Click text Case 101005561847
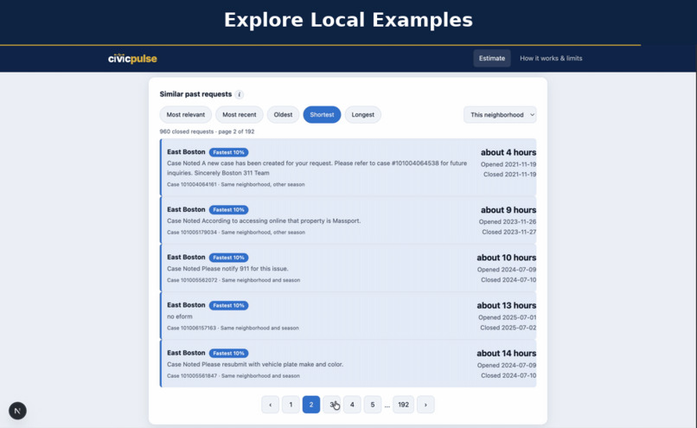This screenshot has width=697, height=428. tap(192, 375)
